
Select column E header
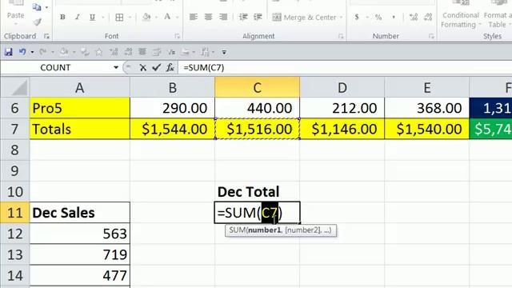(x=427, y=87)
